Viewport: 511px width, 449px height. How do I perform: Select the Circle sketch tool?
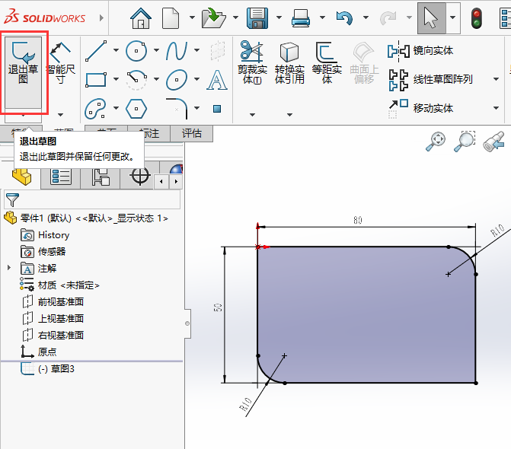click(136, 51)
